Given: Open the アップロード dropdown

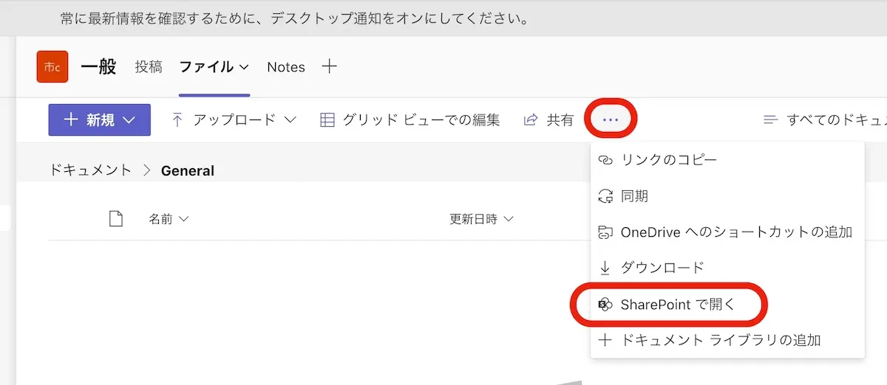Looking at the screenshot, I should click(x=234, y=119).
